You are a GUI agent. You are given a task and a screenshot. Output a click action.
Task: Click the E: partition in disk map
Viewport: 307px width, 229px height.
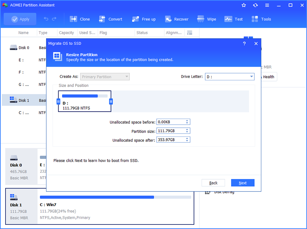point(42,166)
